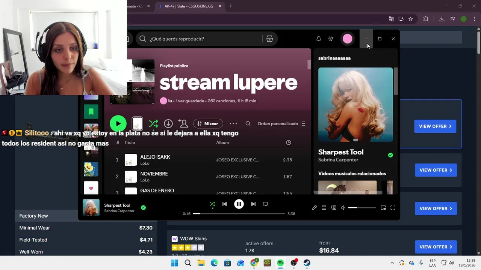This screenshot has width=481, height=270.
Task: Open LoLo artist link under NOVIEMBRE
Action: click(145, 180)
